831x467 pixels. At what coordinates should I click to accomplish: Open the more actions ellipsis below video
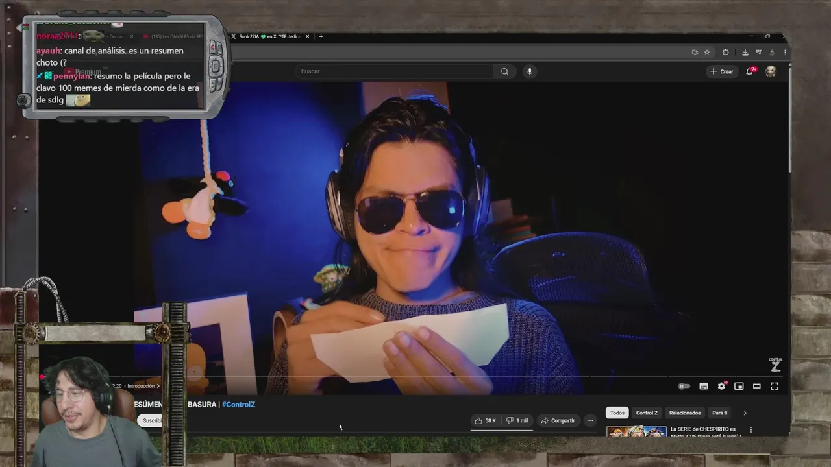pos(590,420)
